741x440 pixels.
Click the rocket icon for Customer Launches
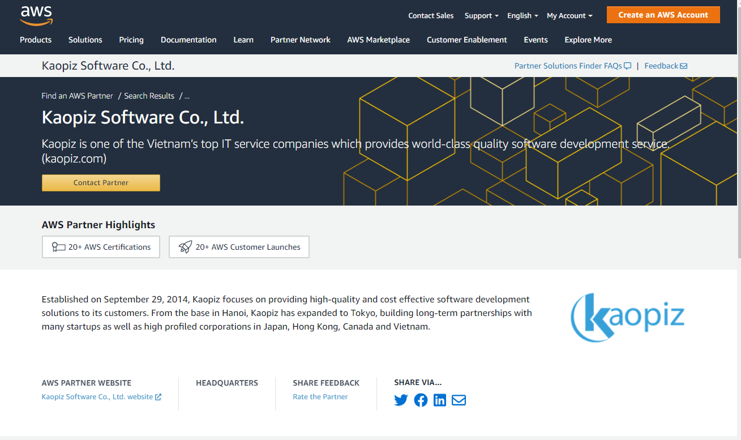pos(185,246)
